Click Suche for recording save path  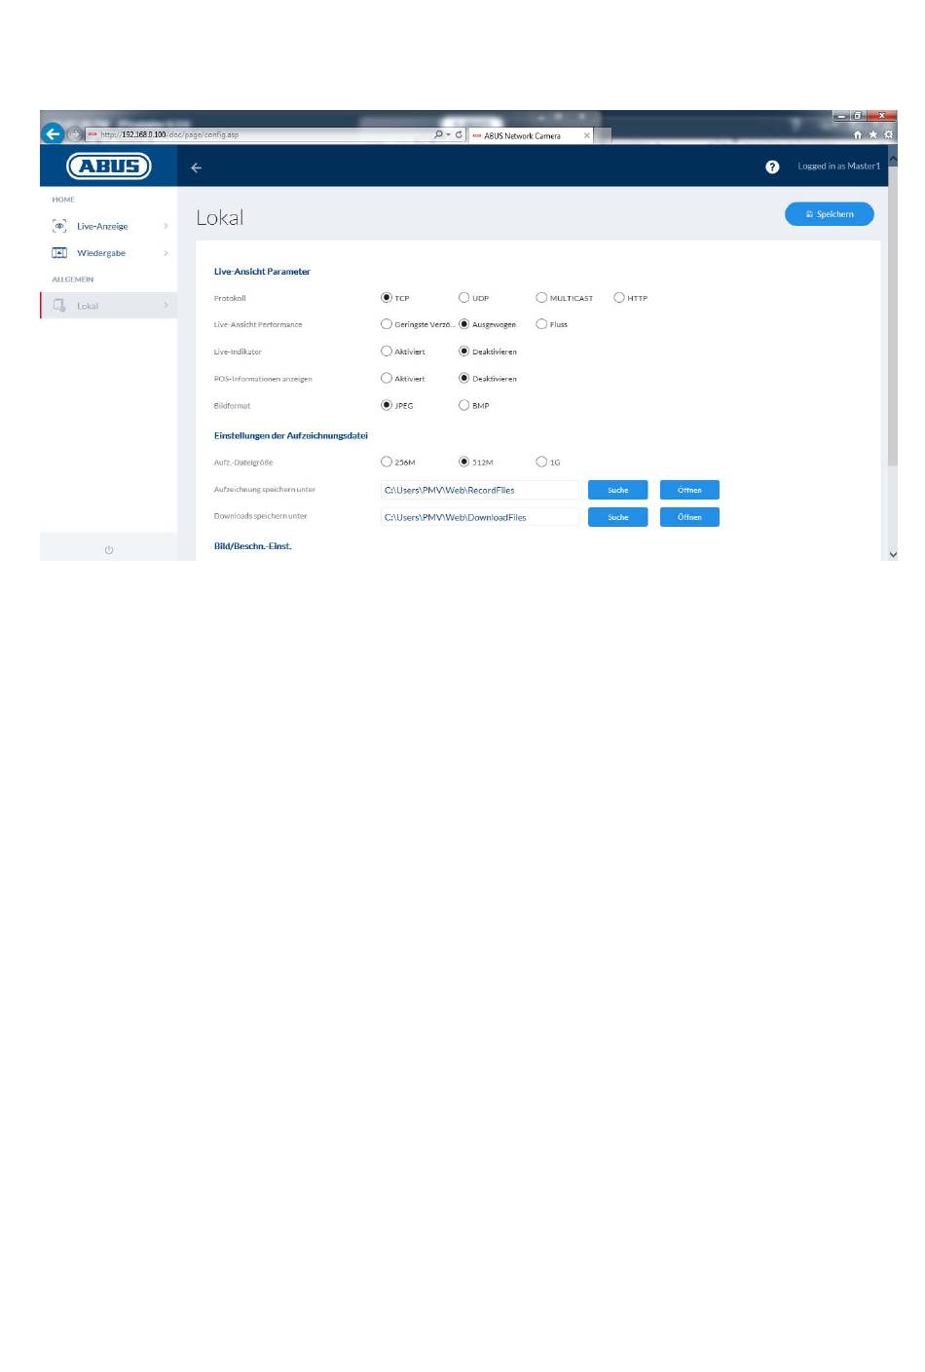(617, 490)
